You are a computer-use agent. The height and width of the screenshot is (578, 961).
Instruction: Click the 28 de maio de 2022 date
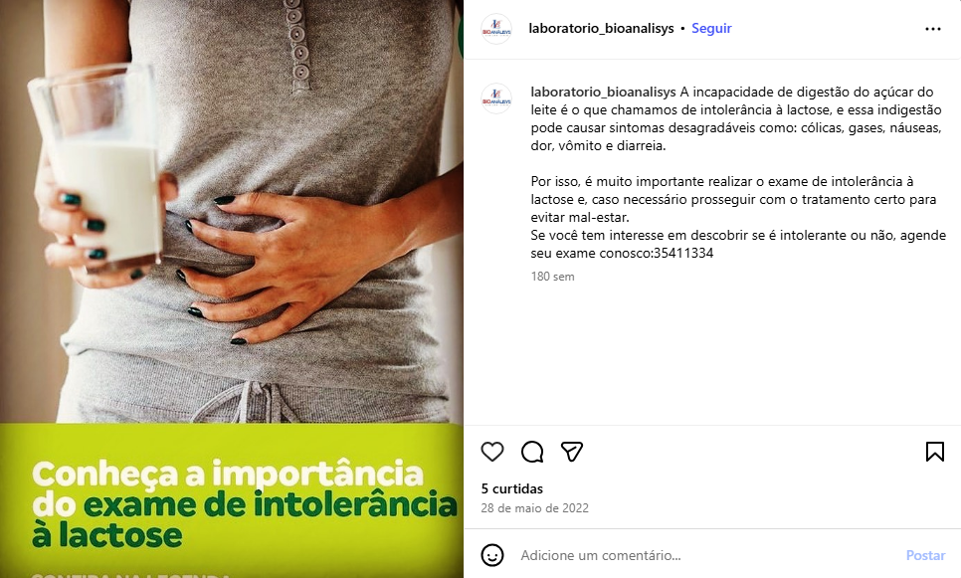click(534, 508)
